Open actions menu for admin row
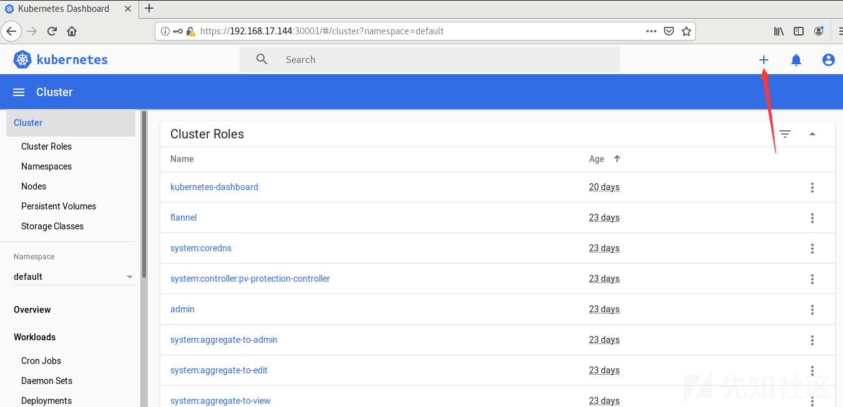This screenshot has width=843, height=407. (812, 309)
